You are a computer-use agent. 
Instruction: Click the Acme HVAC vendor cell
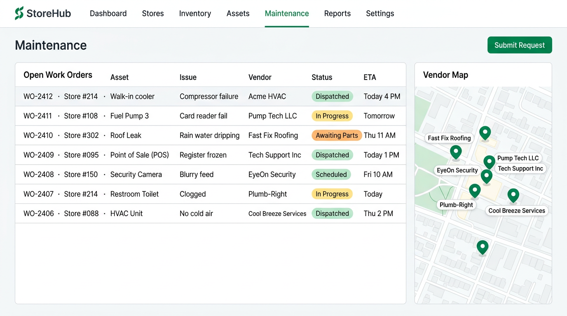click(267, 97)
